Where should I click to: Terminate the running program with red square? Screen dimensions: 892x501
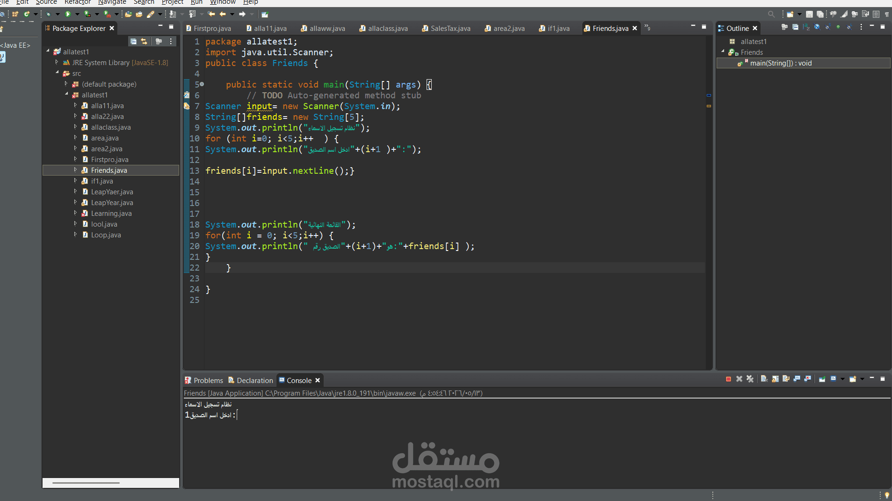click(x=728, y=379)
